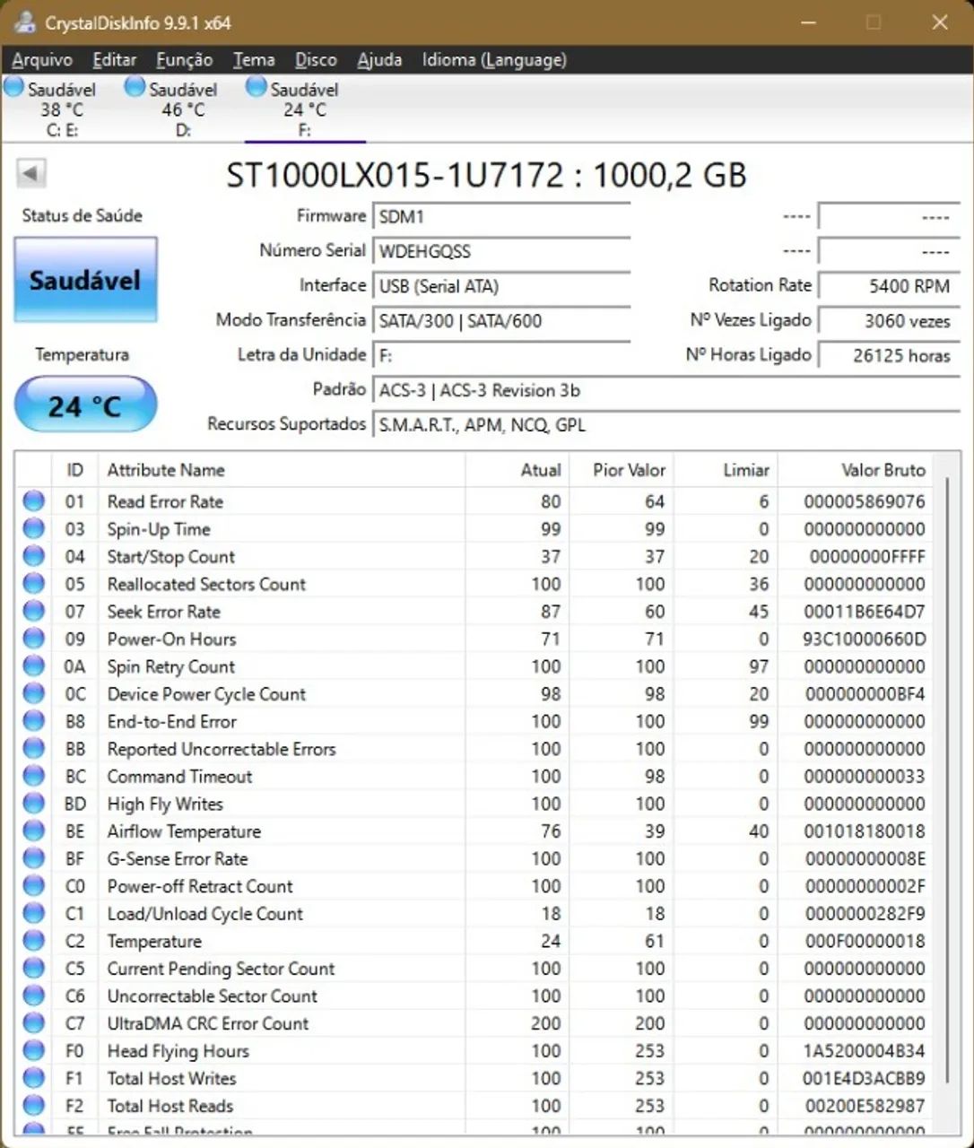Click the Padrão field ACS-3 Revision 3b
Viewport: 974px width, 1148px height.
(x=666, y=391)
